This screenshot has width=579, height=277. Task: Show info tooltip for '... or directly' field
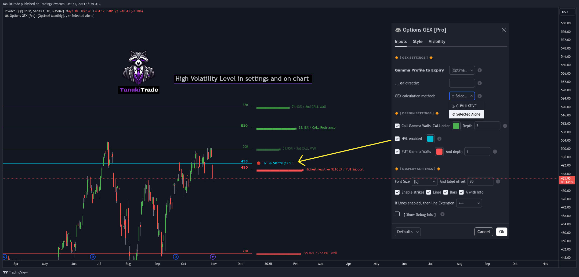click(480, 83)
